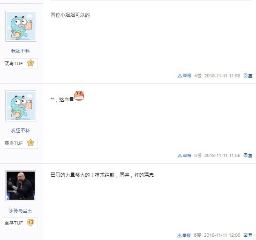Report the 6楼 post via 举报
This screenshot has width=256, height=240.
[187, 235]
